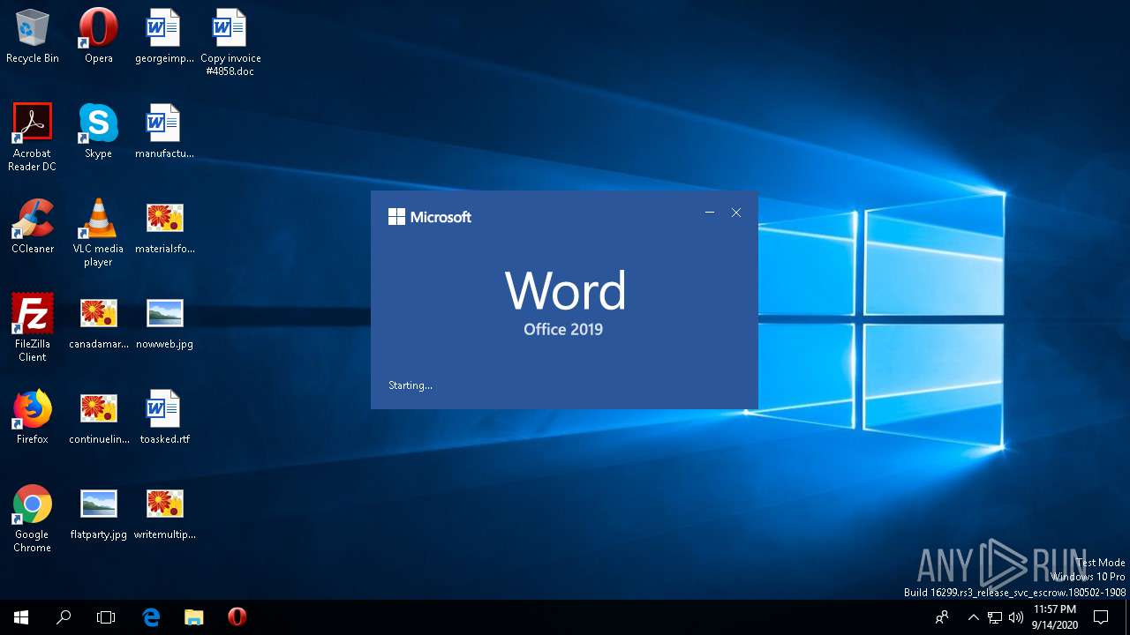Open the Windows Start menu

point(21,617)
